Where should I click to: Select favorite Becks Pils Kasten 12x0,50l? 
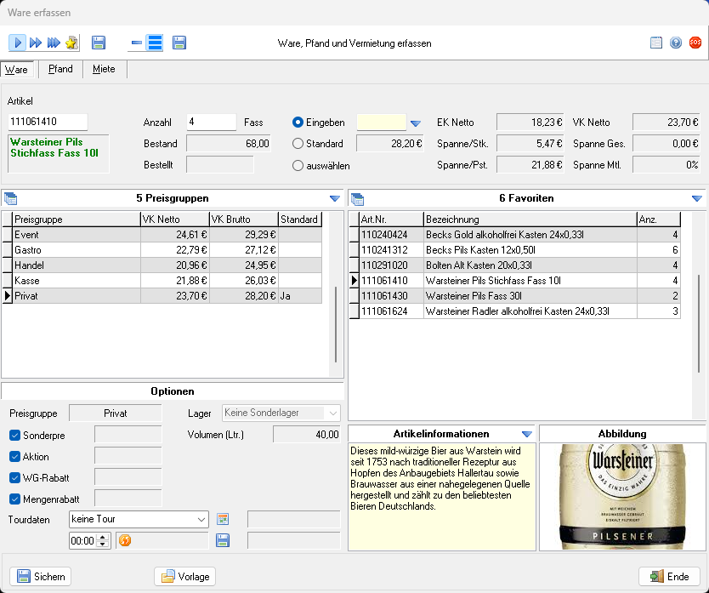[515, 250]
